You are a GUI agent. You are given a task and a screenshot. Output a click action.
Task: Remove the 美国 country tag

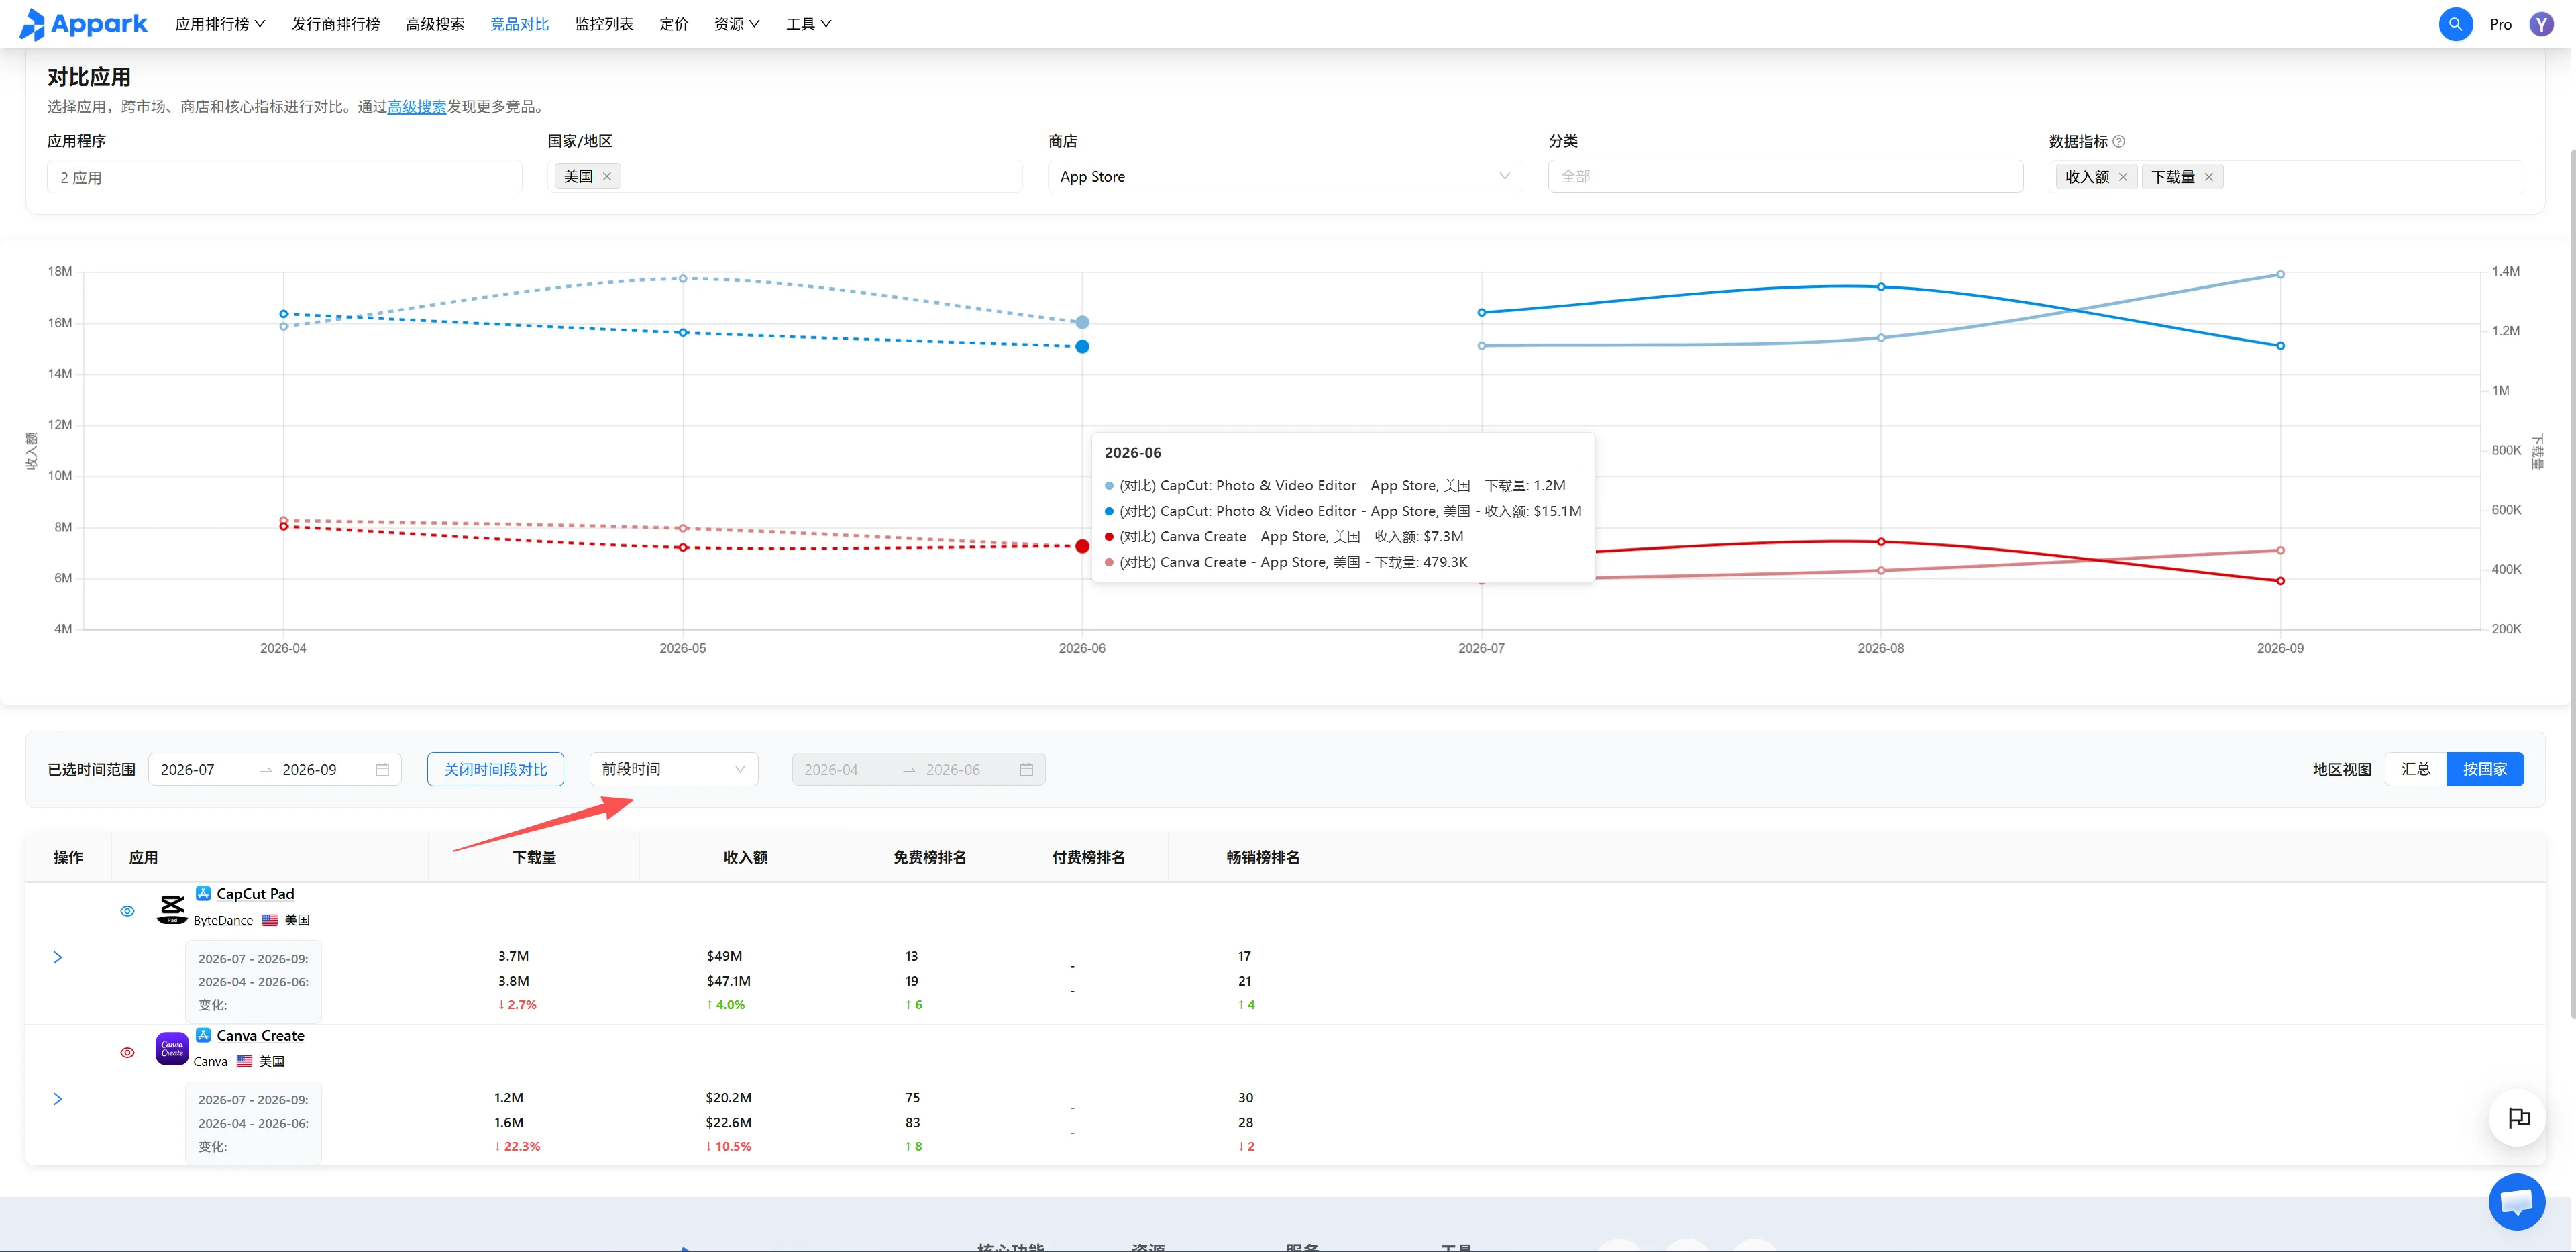pos(607,176)
